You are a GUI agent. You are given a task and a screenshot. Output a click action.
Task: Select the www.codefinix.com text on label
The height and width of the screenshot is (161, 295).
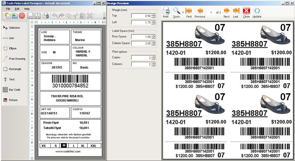68,151
